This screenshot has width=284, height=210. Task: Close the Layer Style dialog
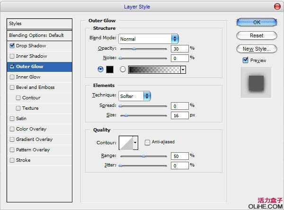coord(277,6)
